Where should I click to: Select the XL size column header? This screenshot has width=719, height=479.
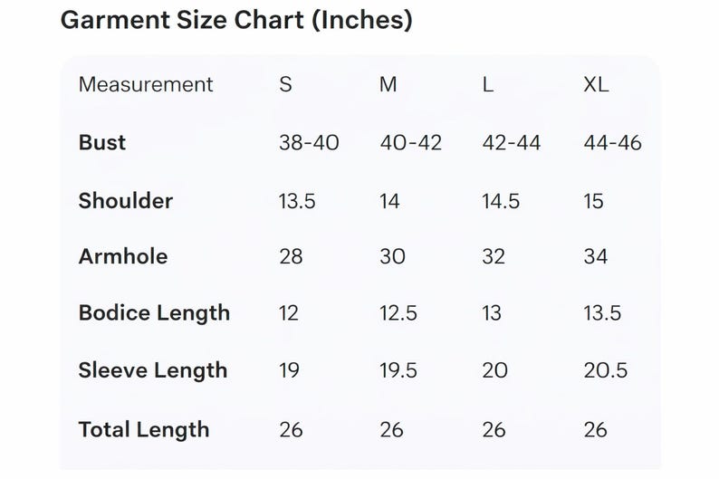[596, 84]
